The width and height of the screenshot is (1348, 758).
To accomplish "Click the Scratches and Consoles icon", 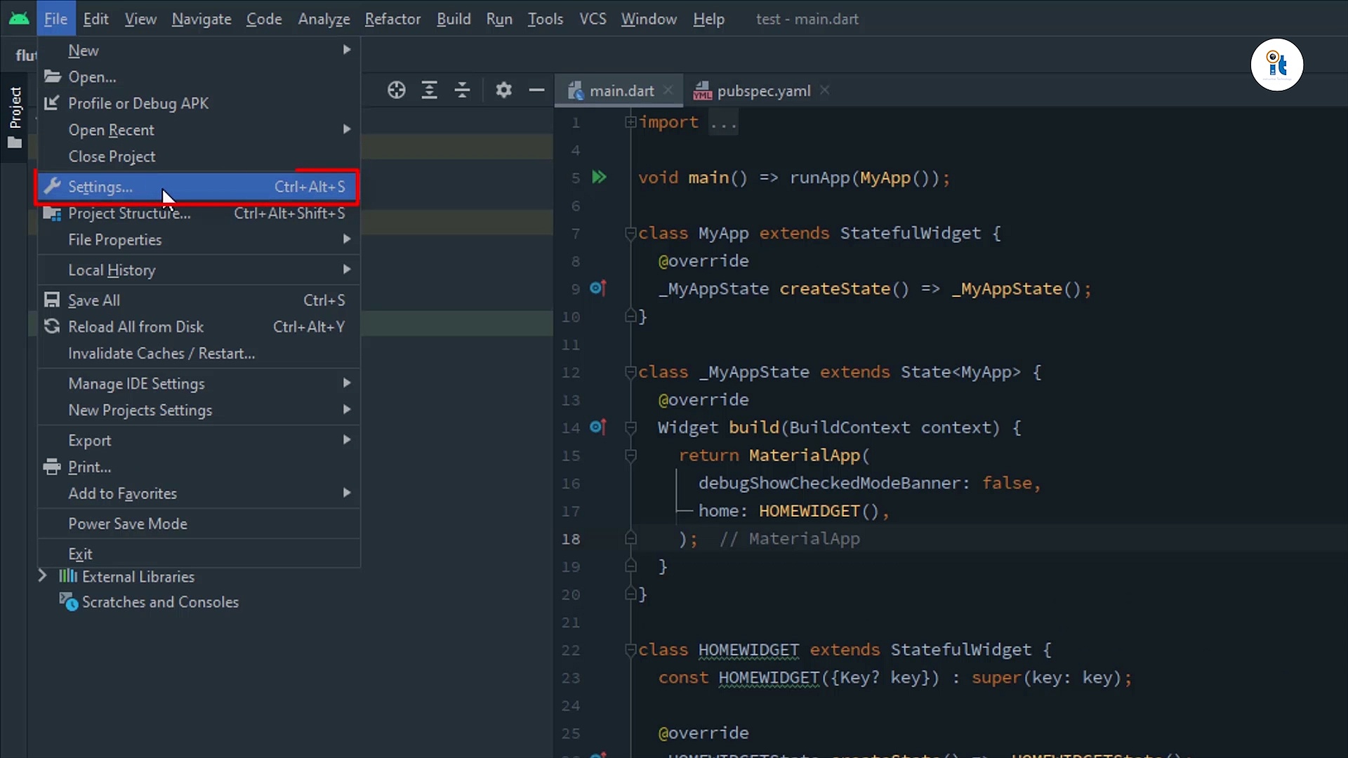I will coord(68,601).
